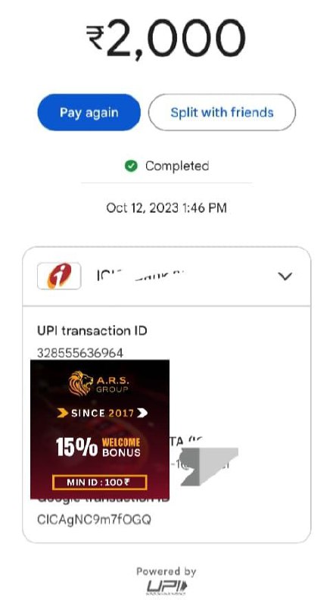This screenshot has width=333, height=606.
Task: Tap the ICICI bank logo icon
Action: click(x=59, y=276)
